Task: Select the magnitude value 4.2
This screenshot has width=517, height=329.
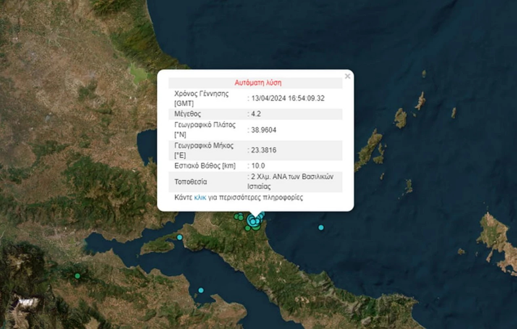Action: (x=255, y=114)
